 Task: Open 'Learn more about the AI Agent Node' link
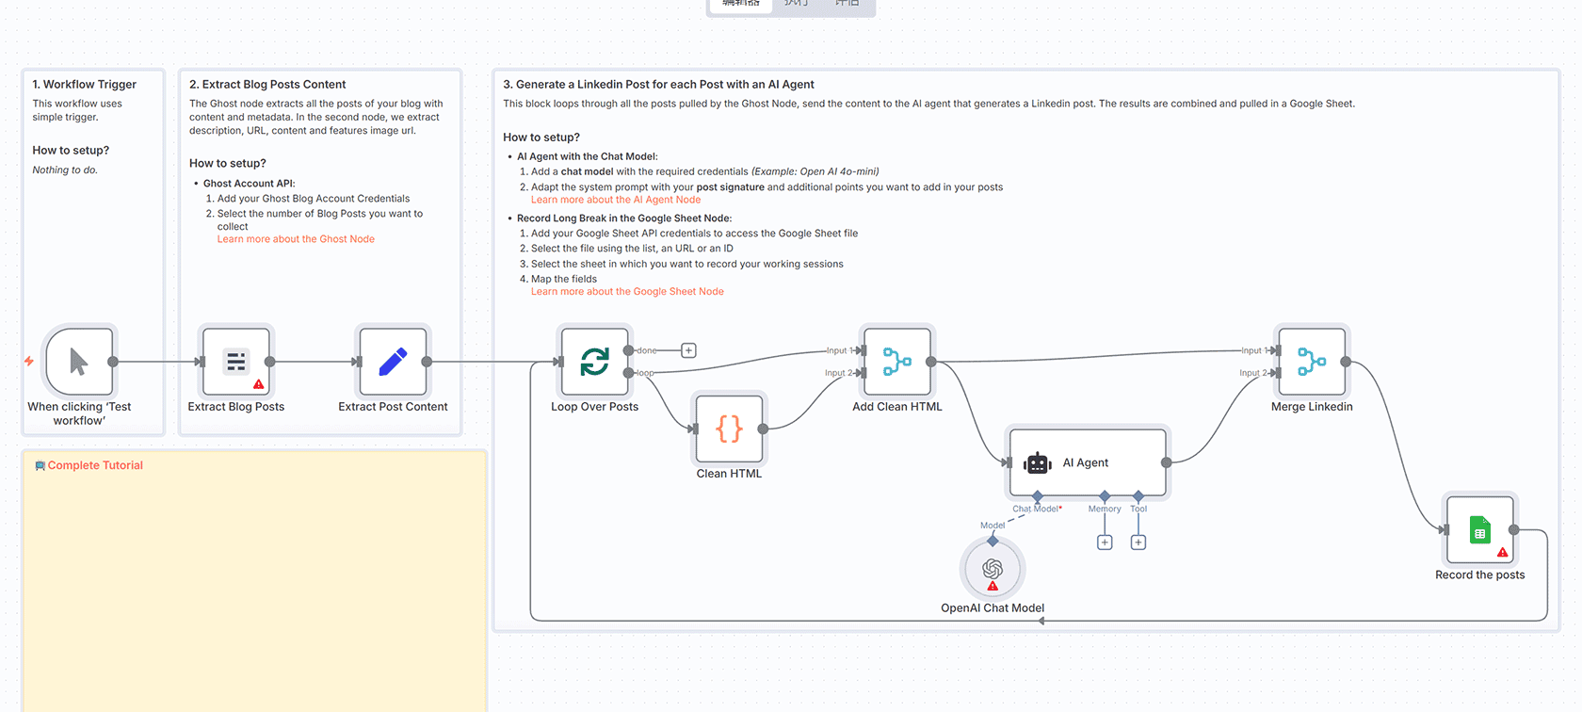615,200
